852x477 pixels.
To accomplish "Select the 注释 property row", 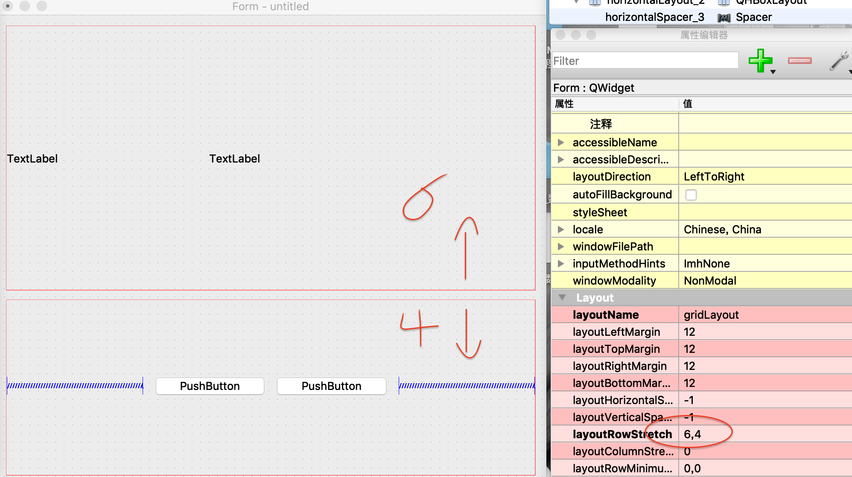I will pyautogui.click(x=701, y=124).
